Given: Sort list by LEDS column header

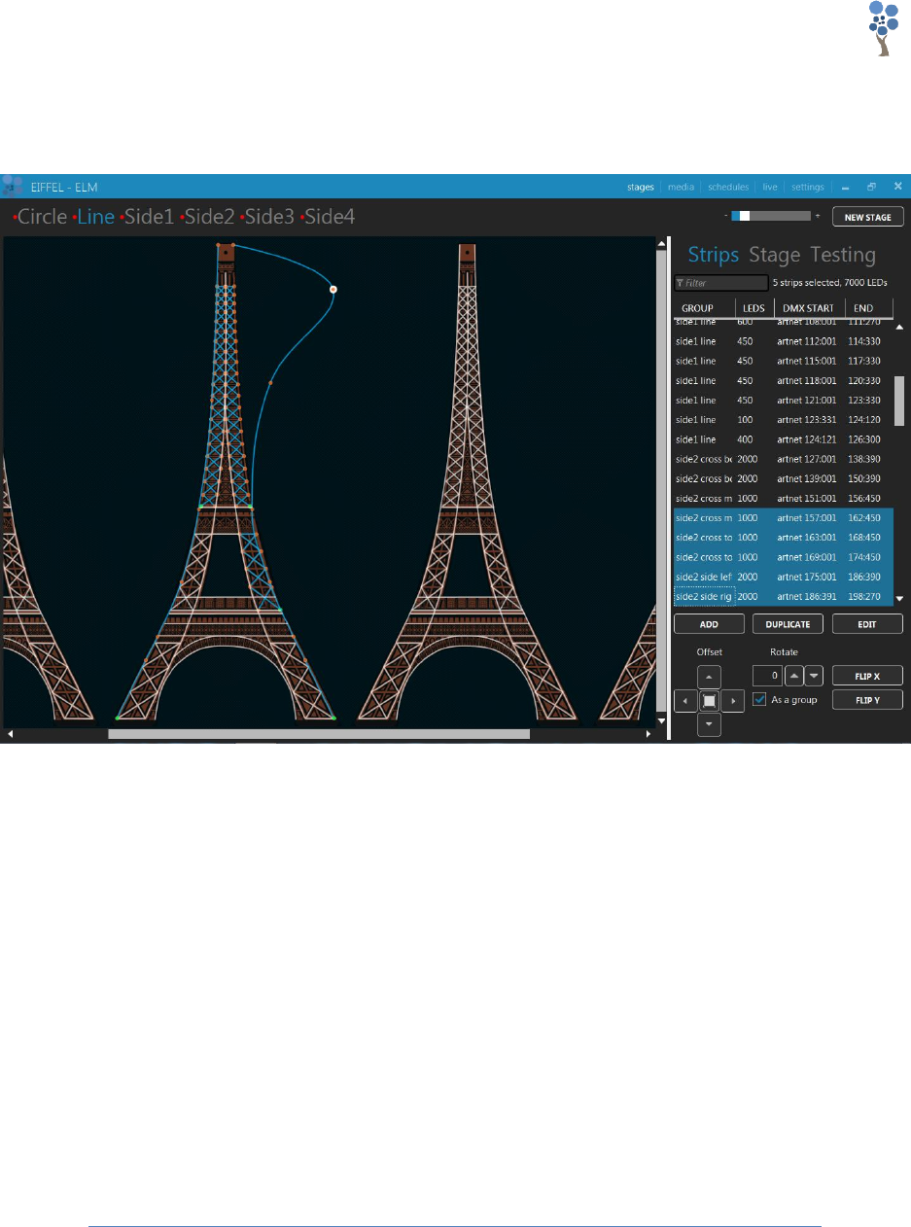Looking at the screenshot, I should click(x=753, y=308).
